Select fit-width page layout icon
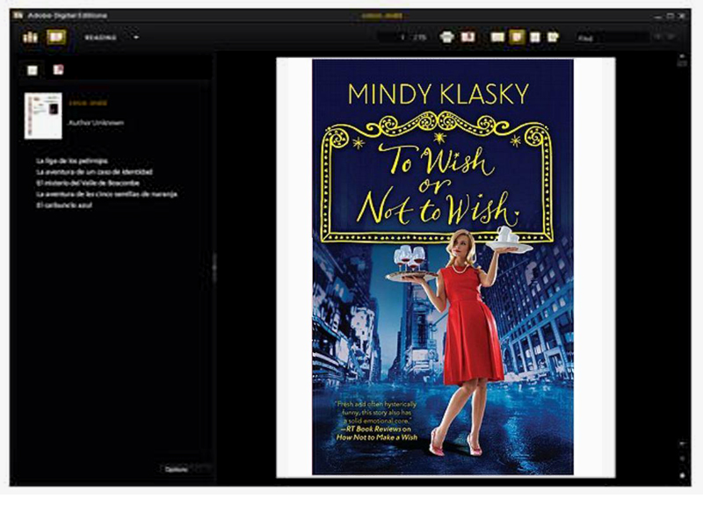The height and width of the screenshot is (527, 703). 535,37
